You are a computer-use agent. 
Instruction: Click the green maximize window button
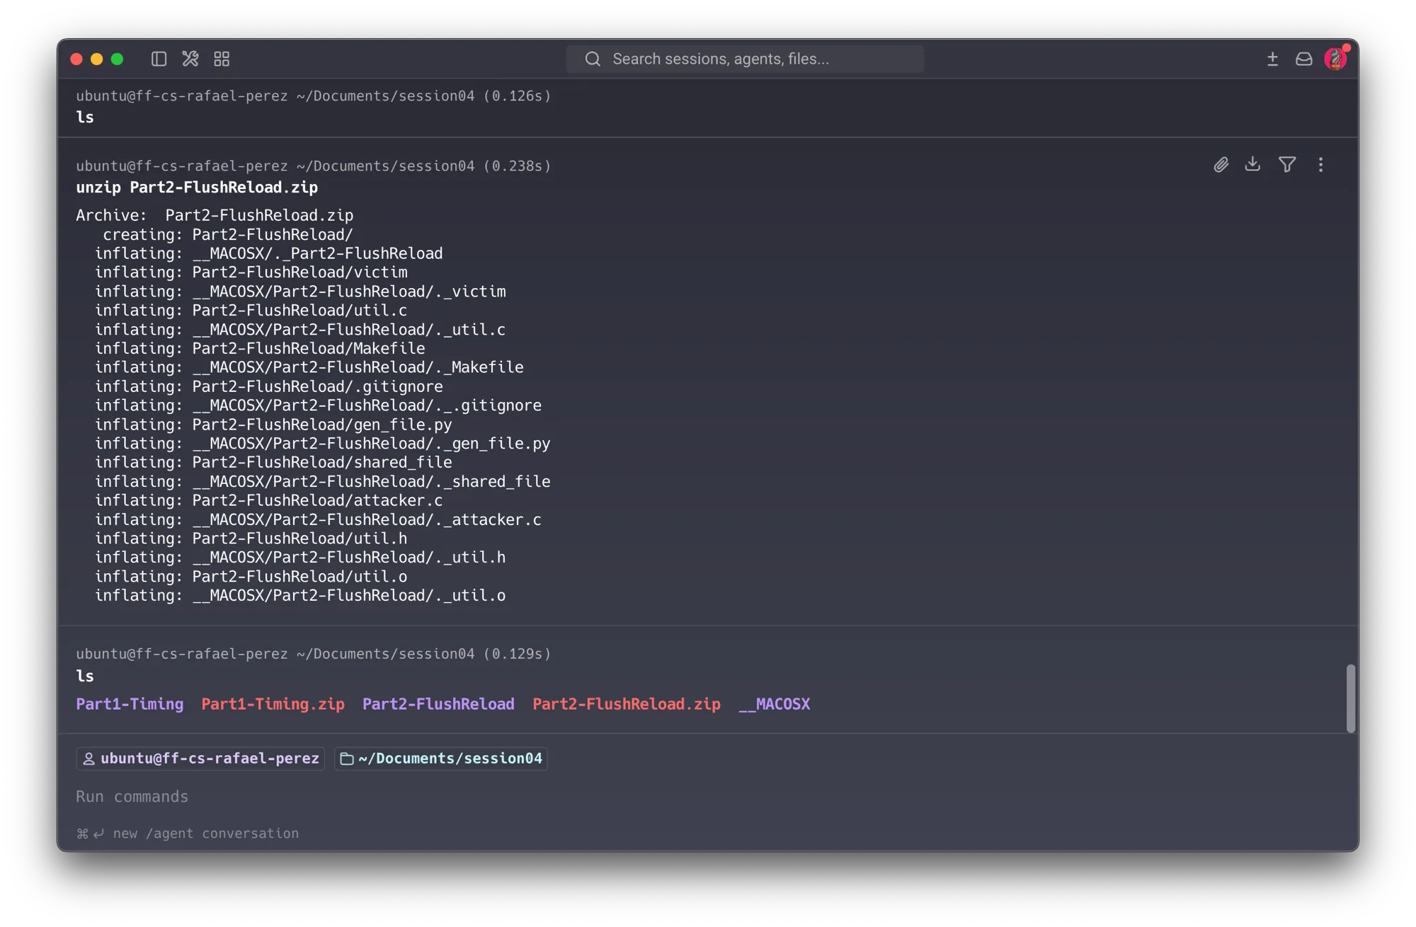118,59
